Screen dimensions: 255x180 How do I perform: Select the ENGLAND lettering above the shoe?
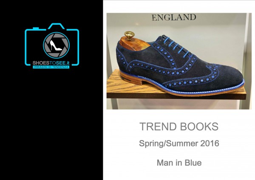click(x=174, y=17)
